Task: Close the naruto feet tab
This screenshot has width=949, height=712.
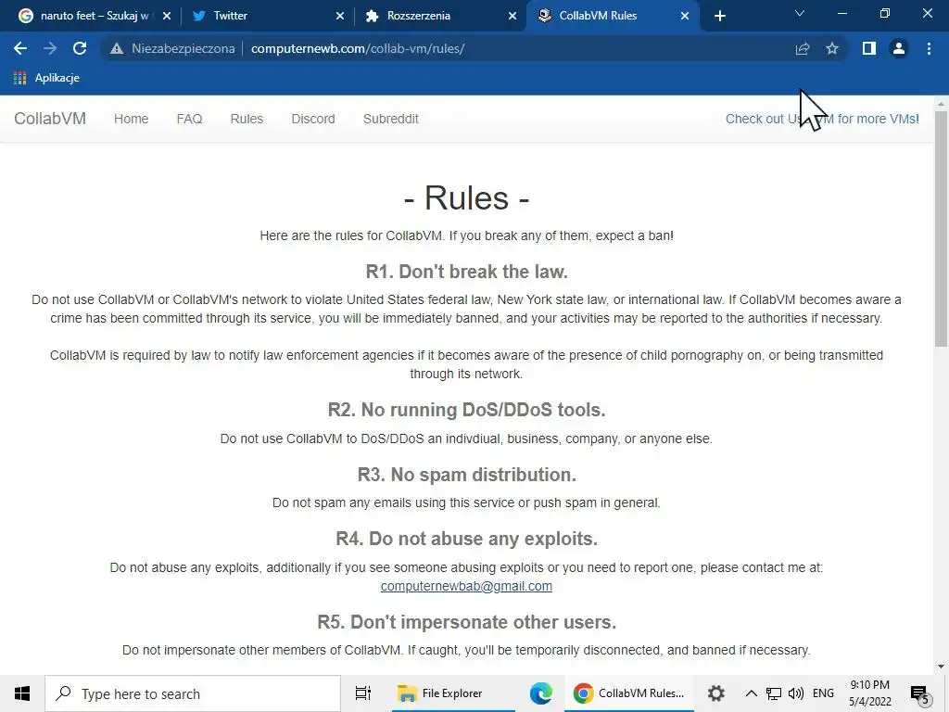Action: [167, 17]
